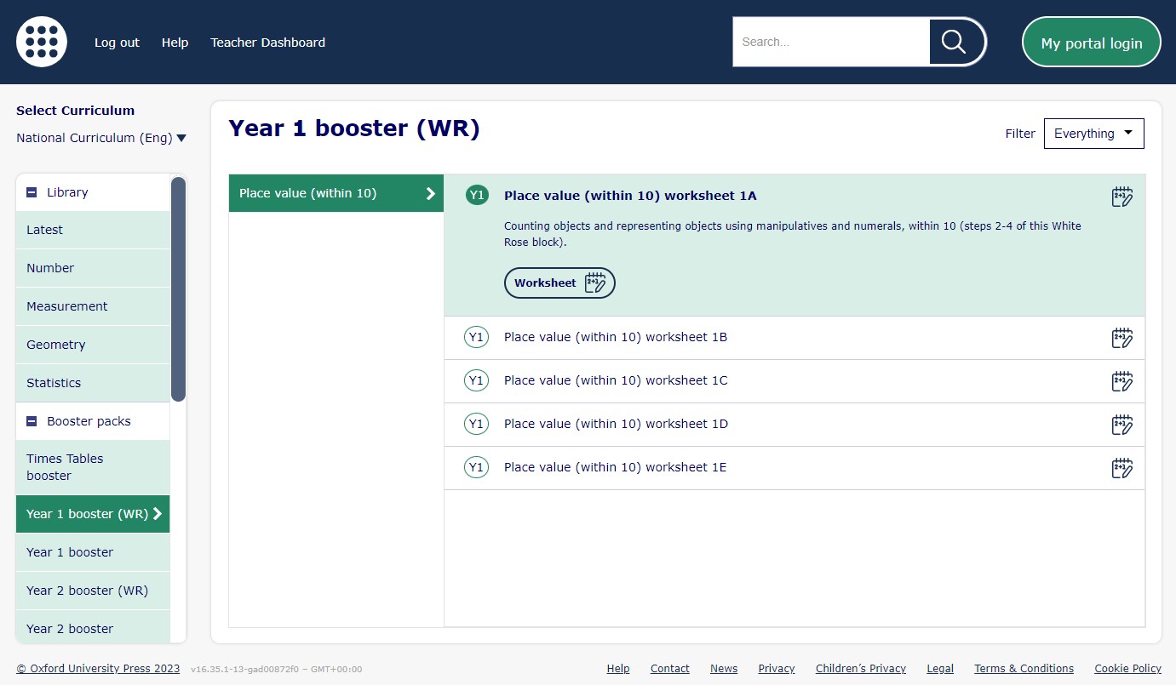Select Number in the Library sidebar
1176x685 pixels.
93,268
